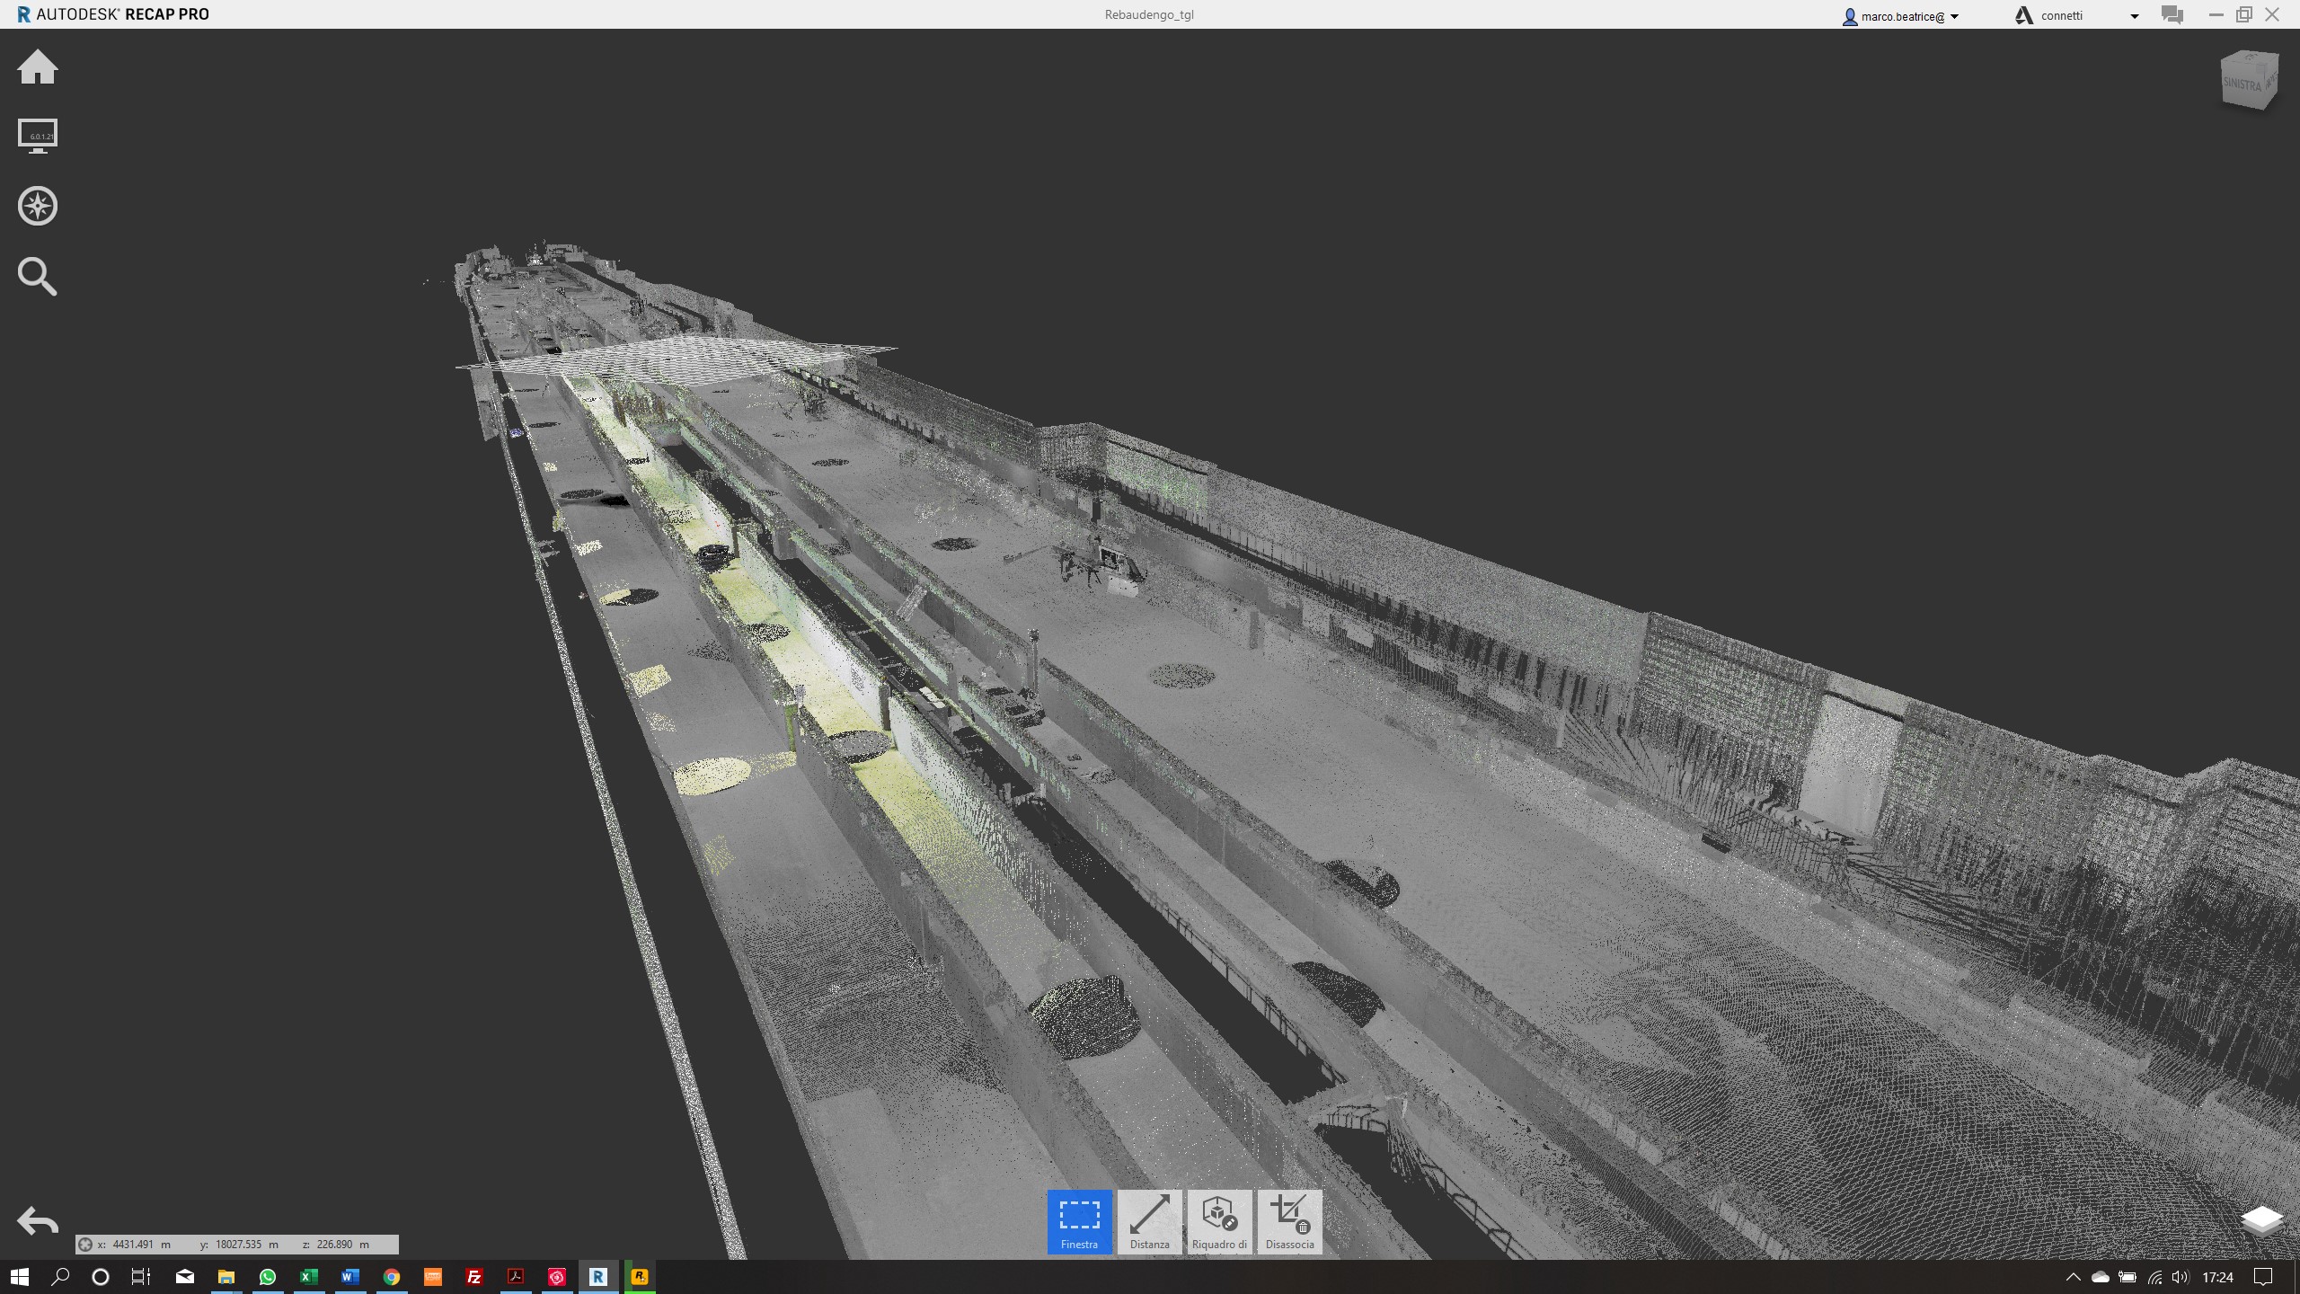Viewport: 2300px width, 1294px height.
Task: Select the Finestra window selection tool
Action: (1079, 1221)
